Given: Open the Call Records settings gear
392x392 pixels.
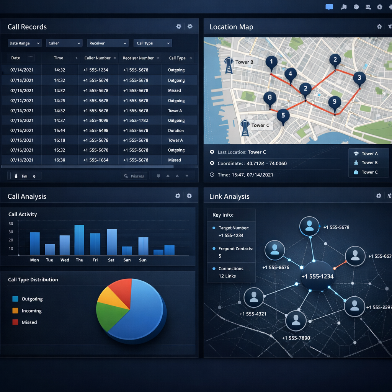Looking at the screenshot, I should 178,26.
